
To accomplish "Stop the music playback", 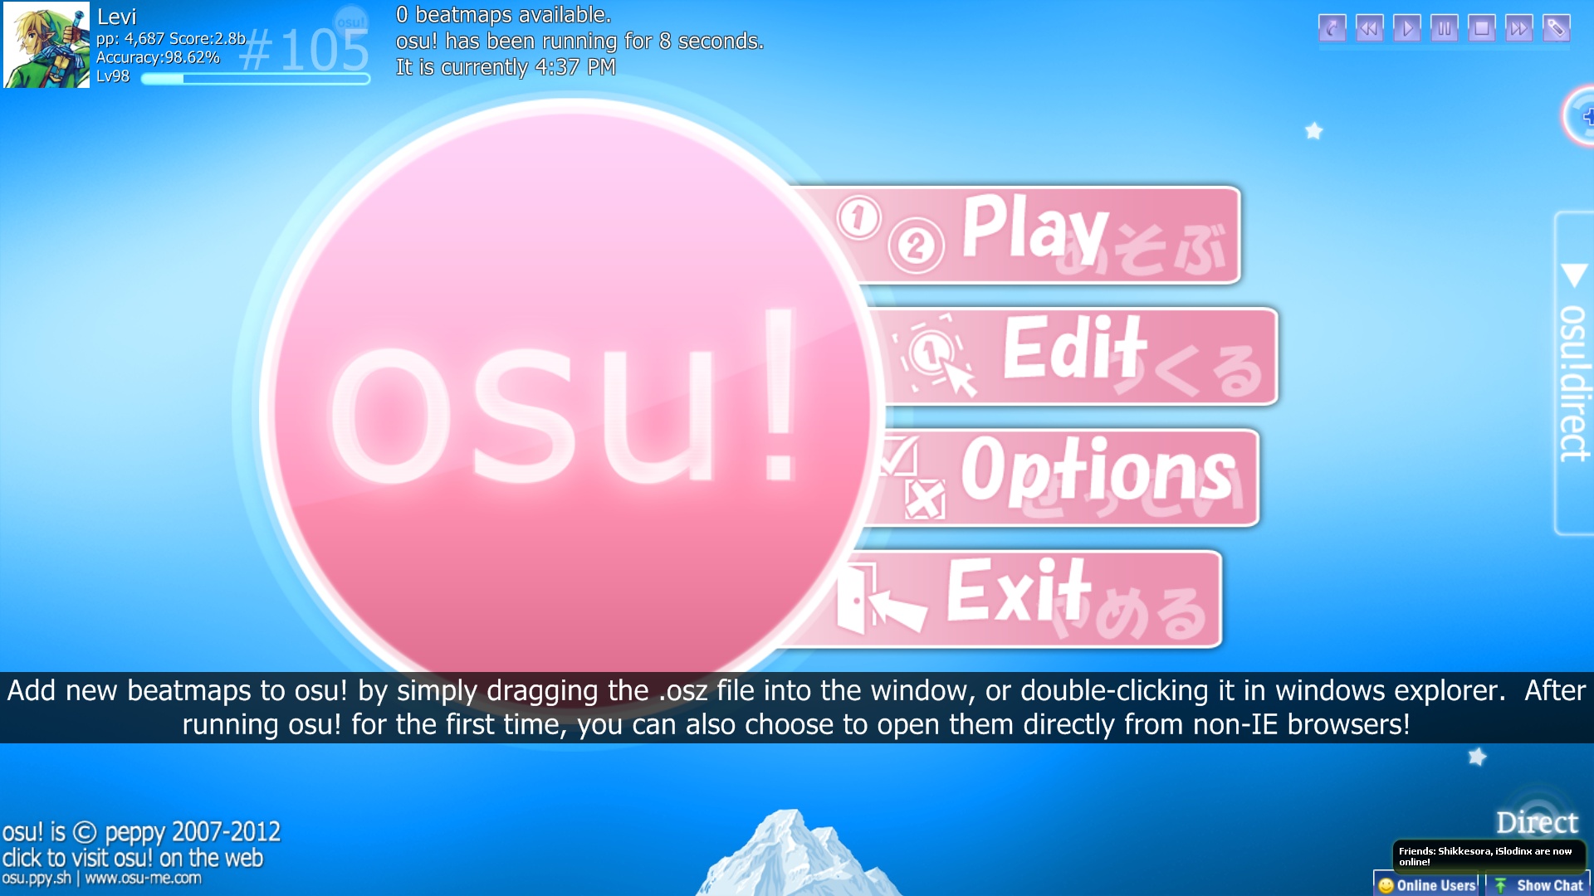I will pyautogui.click(x=1481, y=29).
